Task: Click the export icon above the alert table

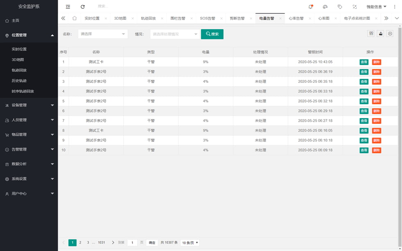Action: click(x=381, y=34)
